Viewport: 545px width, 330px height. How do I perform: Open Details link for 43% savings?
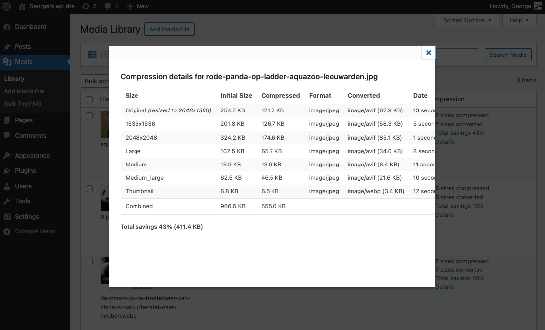tap(445, 142)
